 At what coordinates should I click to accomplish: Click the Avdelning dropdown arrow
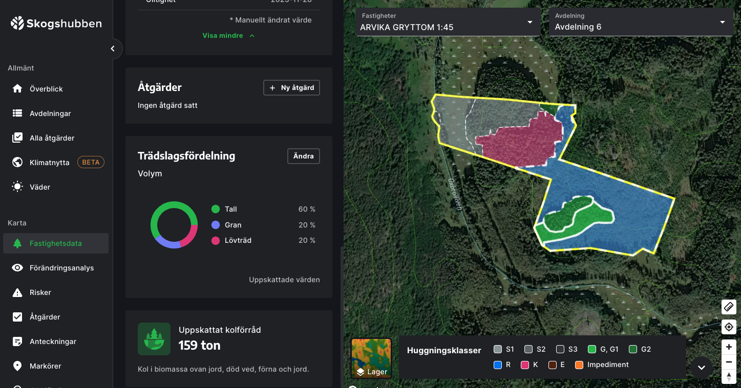tap(723, 22)
